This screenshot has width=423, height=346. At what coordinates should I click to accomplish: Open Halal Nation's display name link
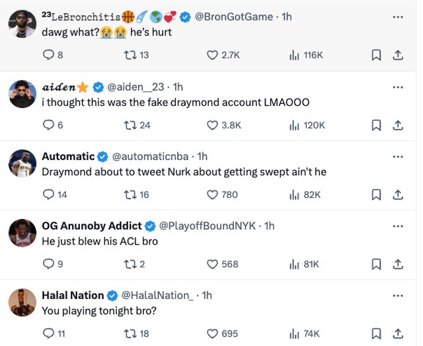click(73, 295)
